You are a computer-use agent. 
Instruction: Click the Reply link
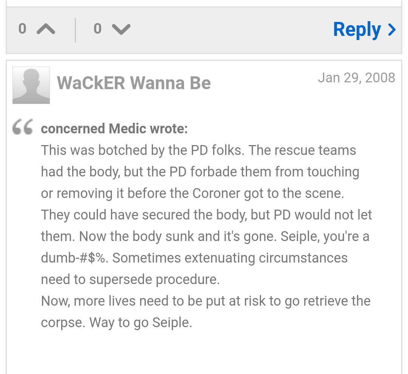coord(357,29)
